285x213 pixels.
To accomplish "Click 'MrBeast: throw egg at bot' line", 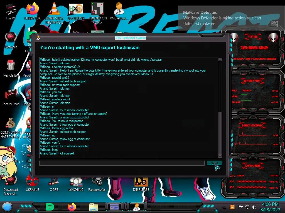I will (57, 128).
